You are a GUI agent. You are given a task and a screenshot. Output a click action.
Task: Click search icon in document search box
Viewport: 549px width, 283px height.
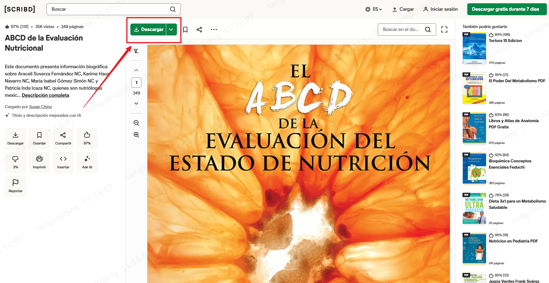coord(428,29)
